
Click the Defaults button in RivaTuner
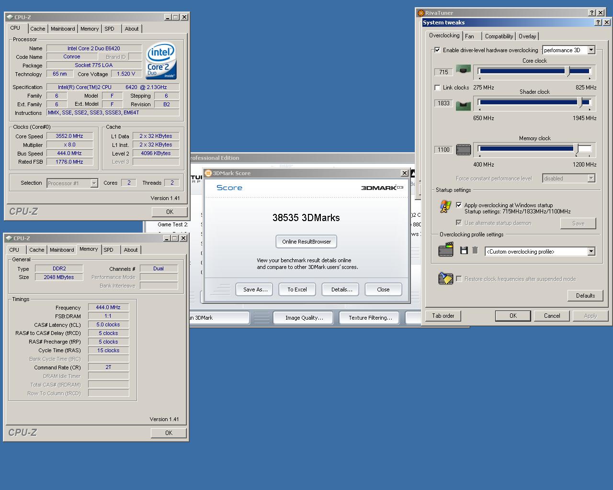585,295
